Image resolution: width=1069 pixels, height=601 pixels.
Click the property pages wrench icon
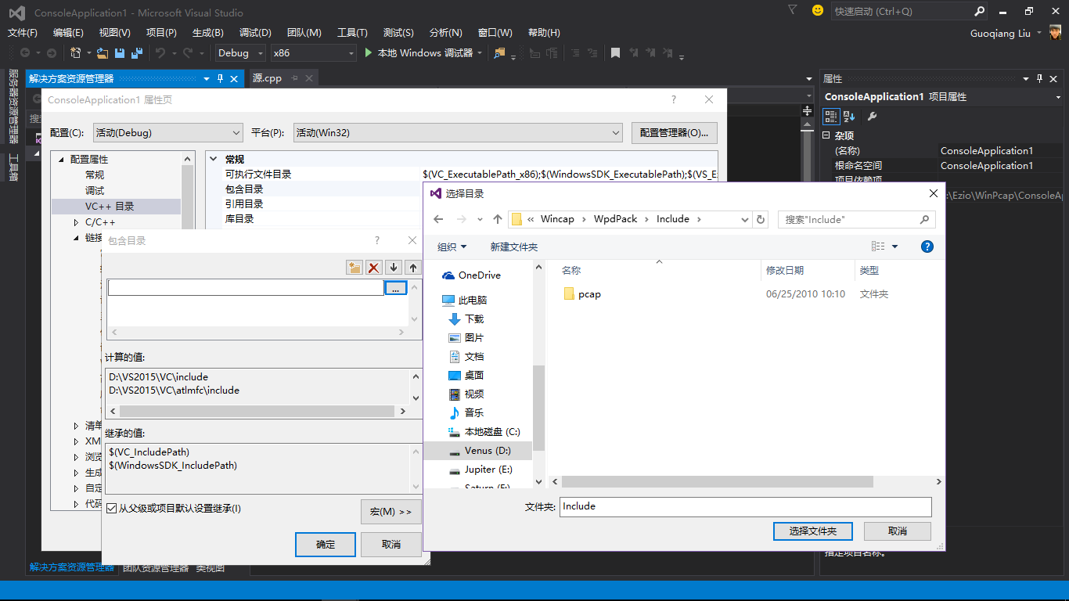pos(872,117)
